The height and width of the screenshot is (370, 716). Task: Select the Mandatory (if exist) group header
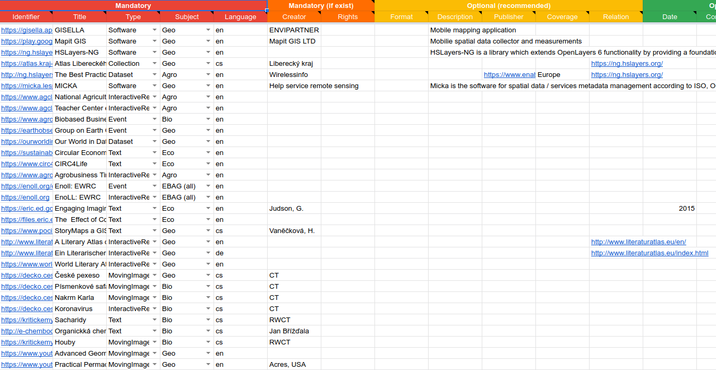coord(321,6)
